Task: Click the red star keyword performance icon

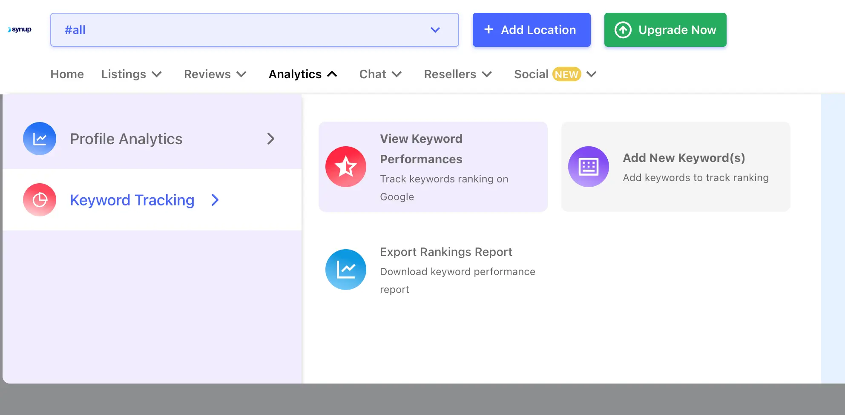Action: tap(346, 167)
